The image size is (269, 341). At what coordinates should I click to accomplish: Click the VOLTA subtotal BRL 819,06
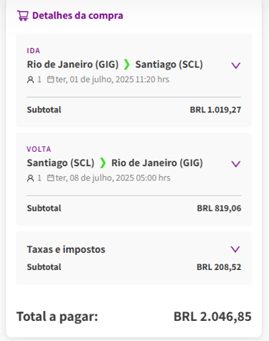219,208
